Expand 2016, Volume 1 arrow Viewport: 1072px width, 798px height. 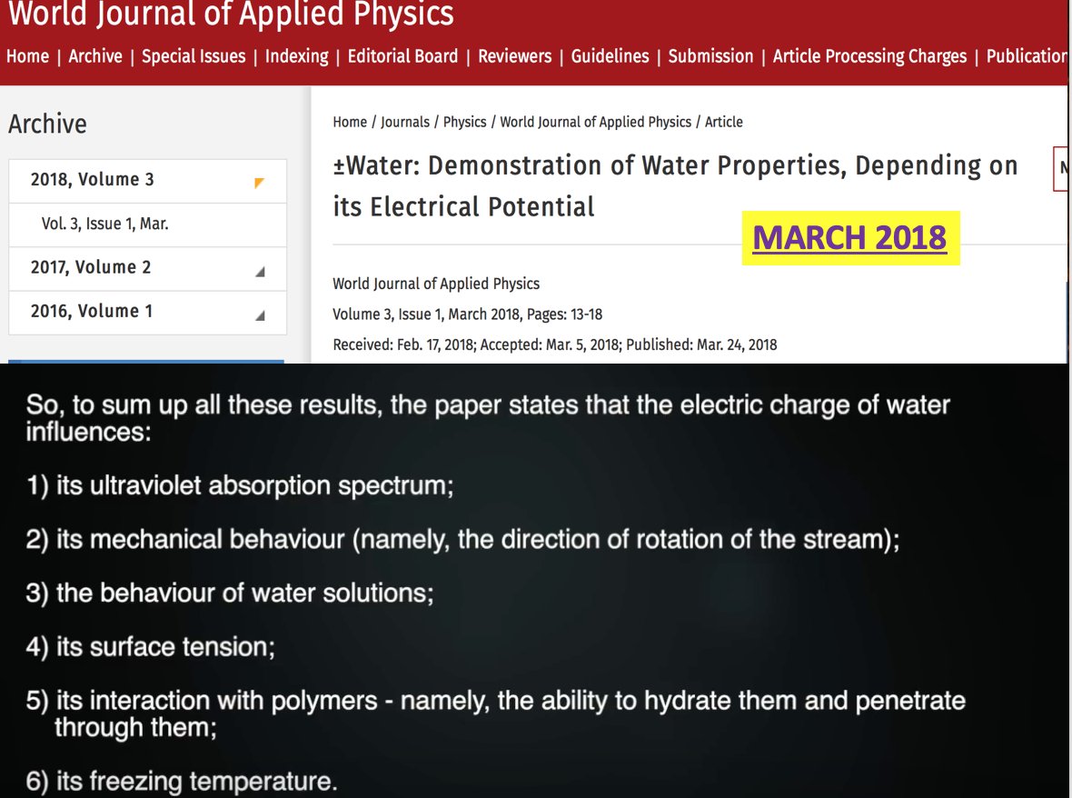260,314
